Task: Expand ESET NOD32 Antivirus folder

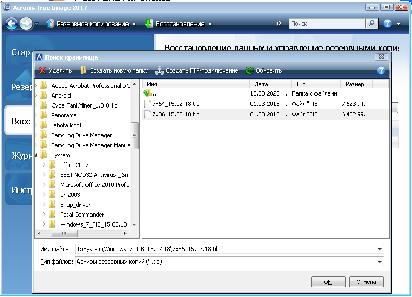Action: click(x=44, y=175)
